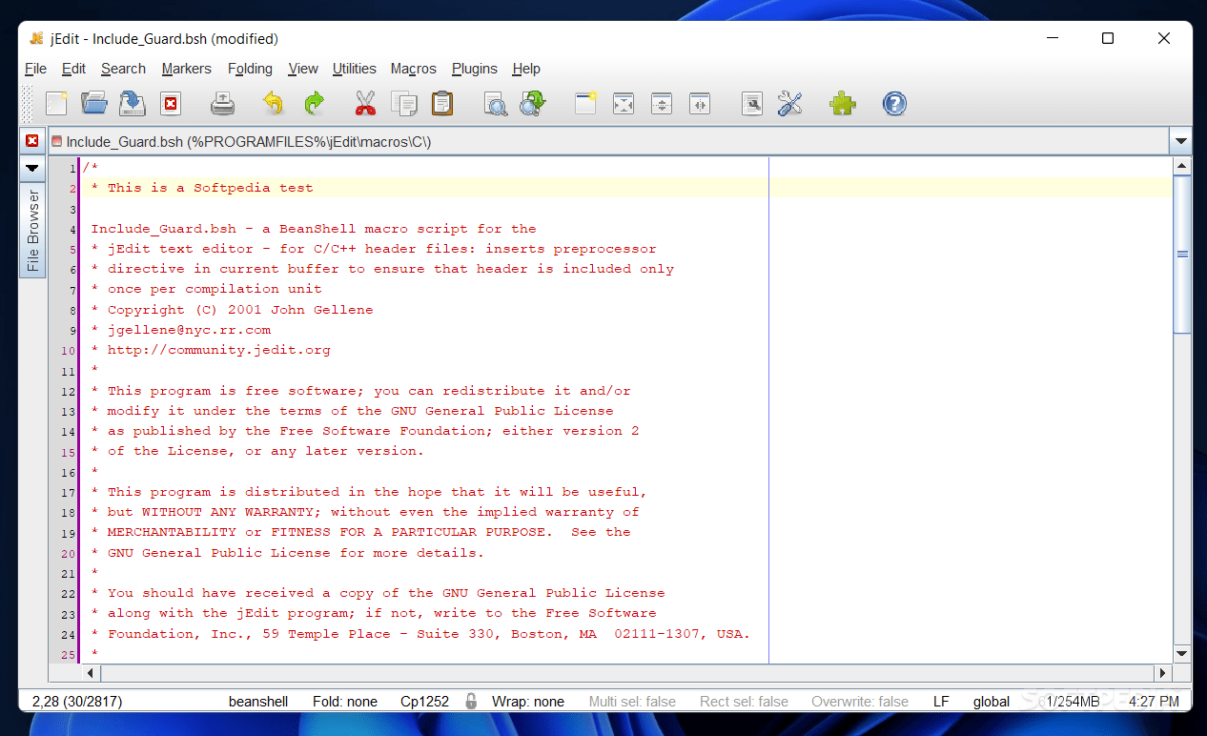1207x736 pixels.
Task: Click the Close Buffer toolbar icon
Action: 171,104
